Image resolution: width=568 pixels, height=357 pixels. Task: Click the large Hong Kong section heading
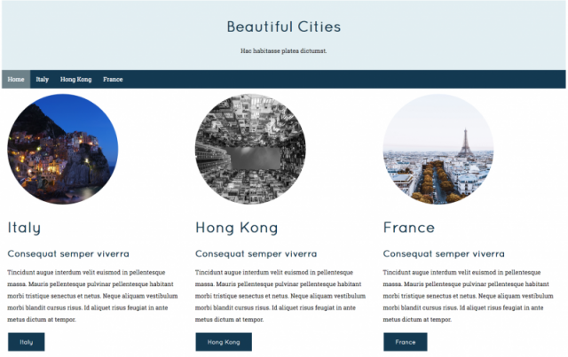tap(236, 228)
